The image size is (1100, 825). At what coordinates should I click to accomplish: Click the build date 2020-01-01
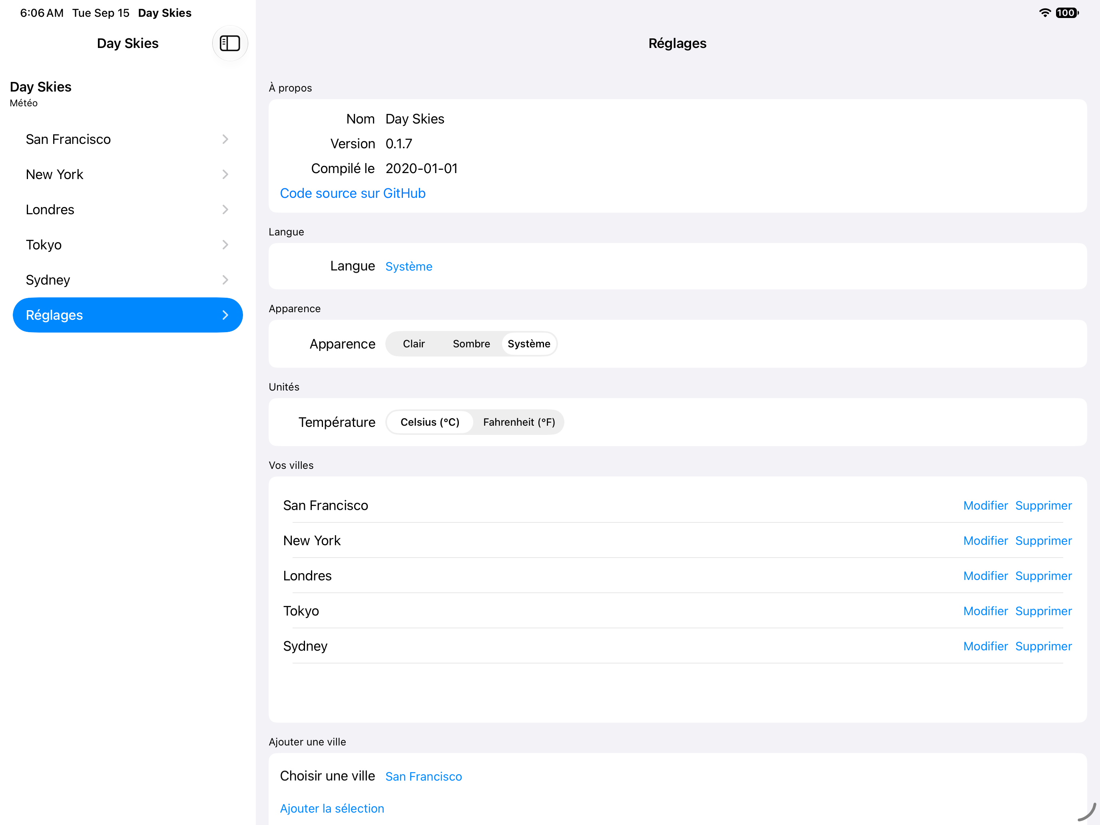coord(421,169)
